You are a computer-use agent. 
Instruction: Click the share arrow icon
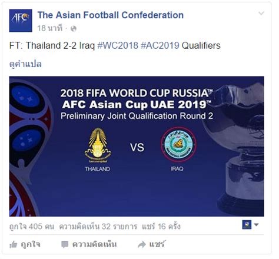(142, 244)
